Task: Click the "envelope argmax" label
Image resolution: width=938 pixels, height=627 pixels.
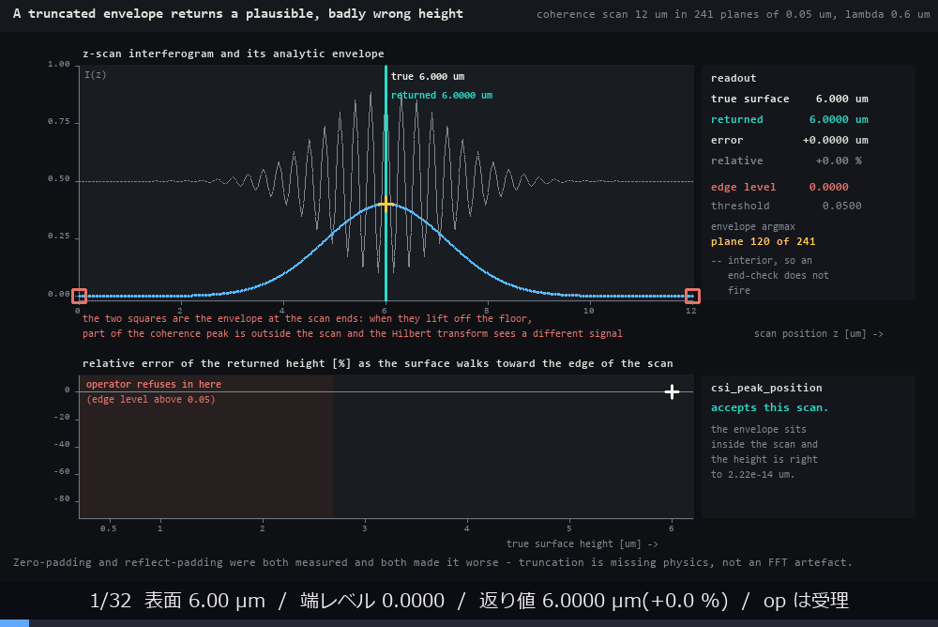Action: pos(752,226)
